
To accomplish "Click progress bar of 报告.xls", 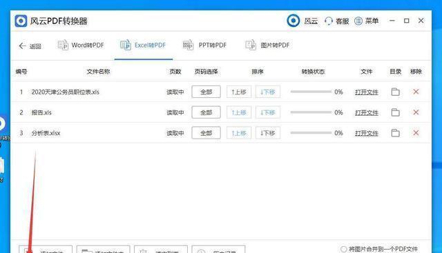I will pyautogui.click(x=311, y=112).
